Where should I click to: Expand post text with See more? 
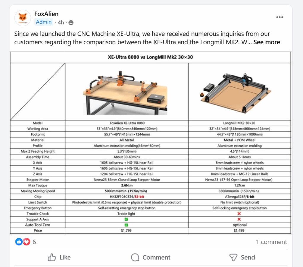tap(267, 42)
